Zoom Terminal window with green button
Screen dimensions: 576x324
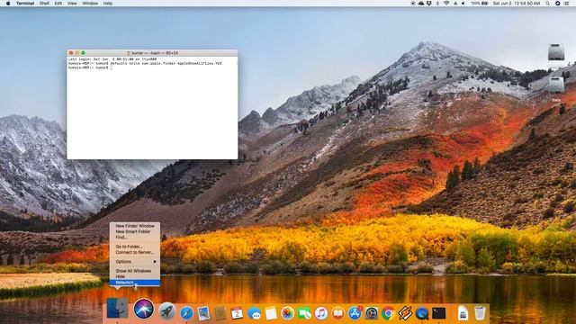(83, 53)
